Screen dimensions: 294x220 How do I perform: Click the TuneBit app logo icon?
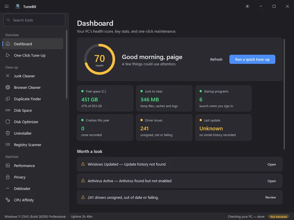18,6
